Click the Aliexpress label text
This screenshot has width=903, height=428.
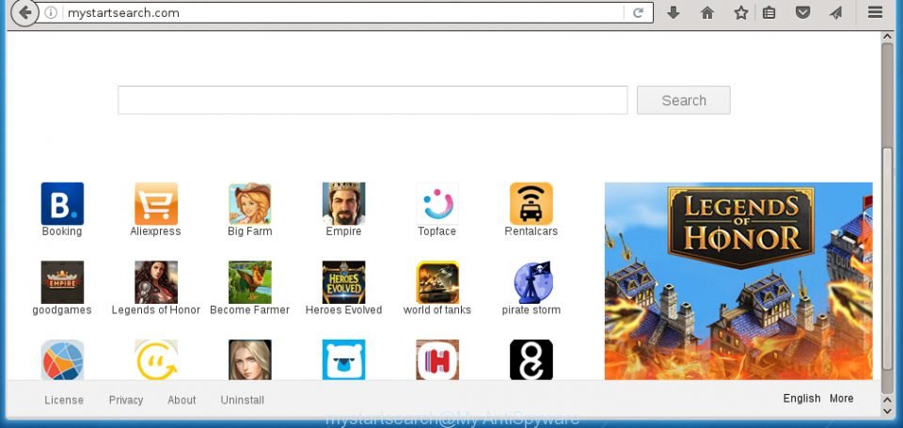pos(155,231)
